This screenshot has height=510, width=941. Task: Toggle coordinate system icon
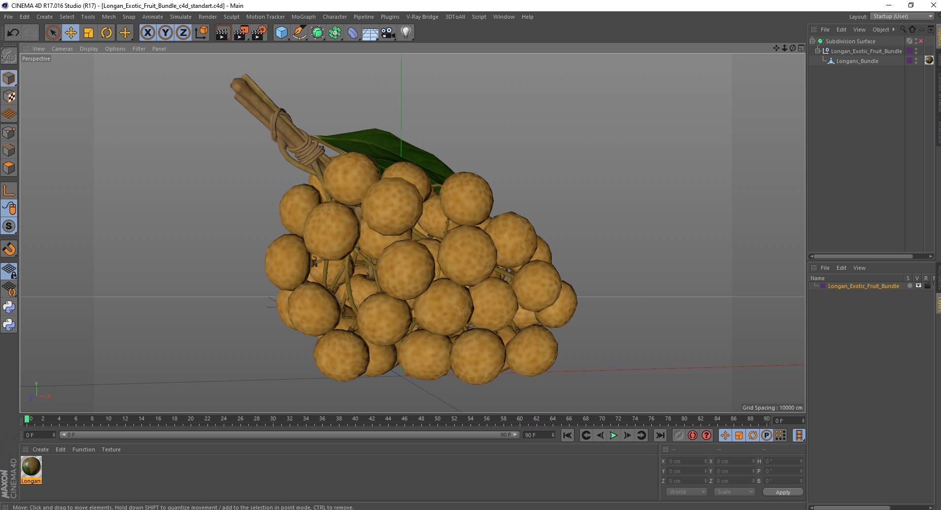point(202,32)
